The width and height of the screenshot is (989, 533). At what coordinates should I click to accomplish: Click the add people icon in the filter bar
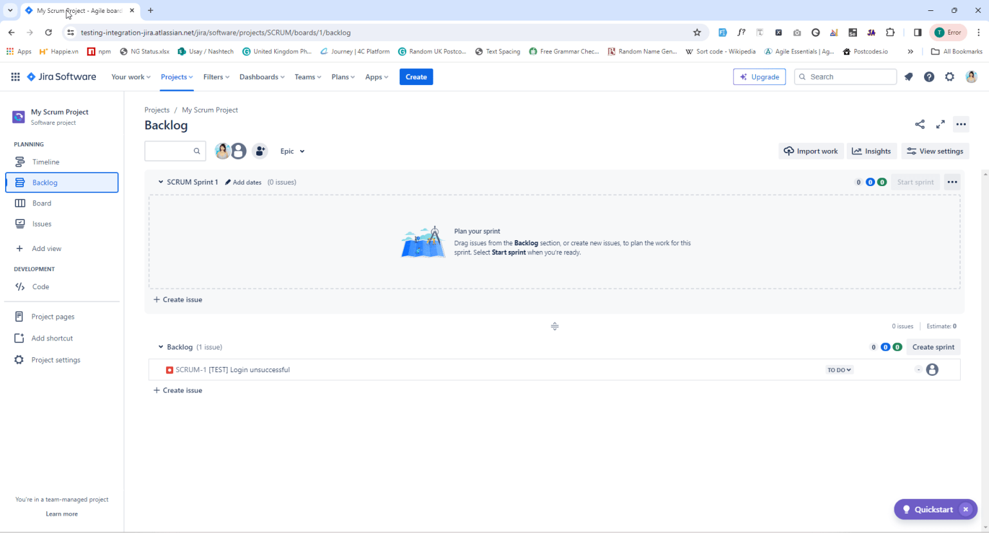click(259, 151)
